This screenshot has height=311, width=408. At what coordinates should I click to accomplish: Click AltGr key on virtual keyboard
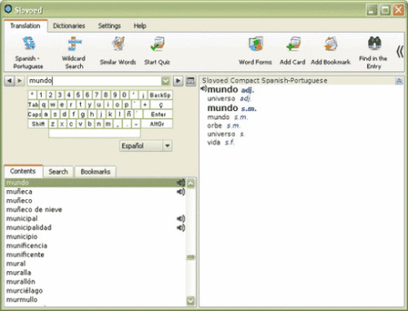[x=157, y=124]
